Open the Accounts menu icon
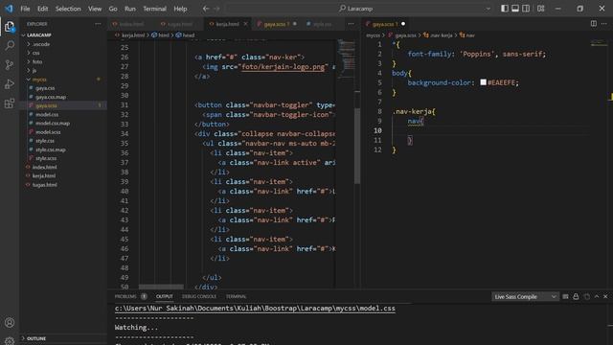 click(10, 323)
